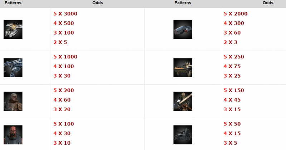Click the 2 X 3 odds line
286x150 pixels.
pos(231,42)
